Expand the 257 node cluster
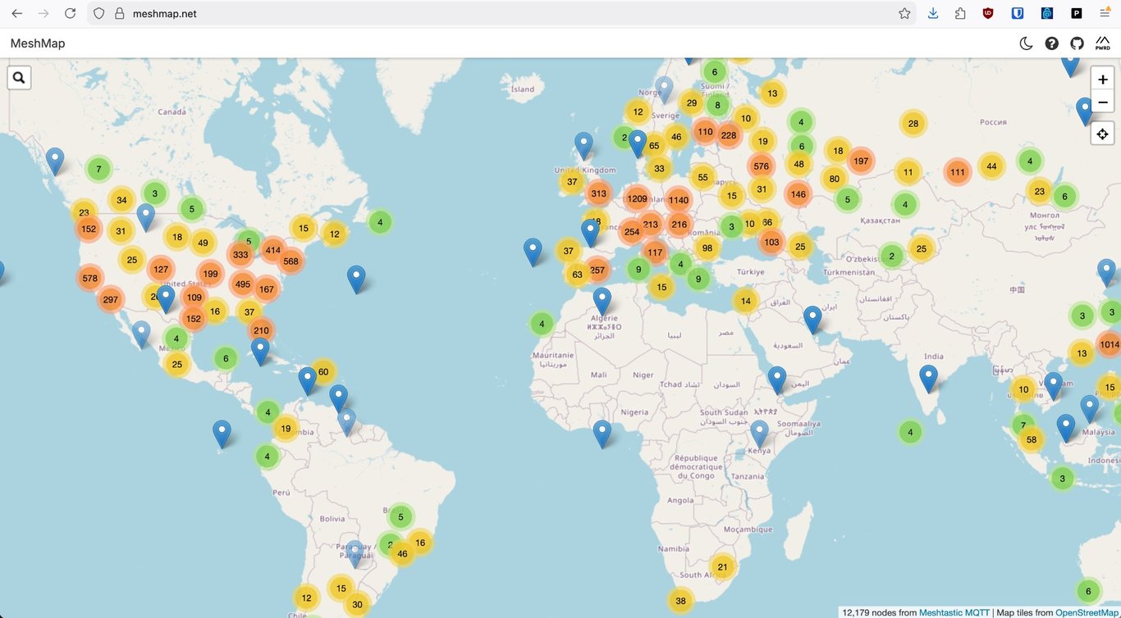 [597, 270]
